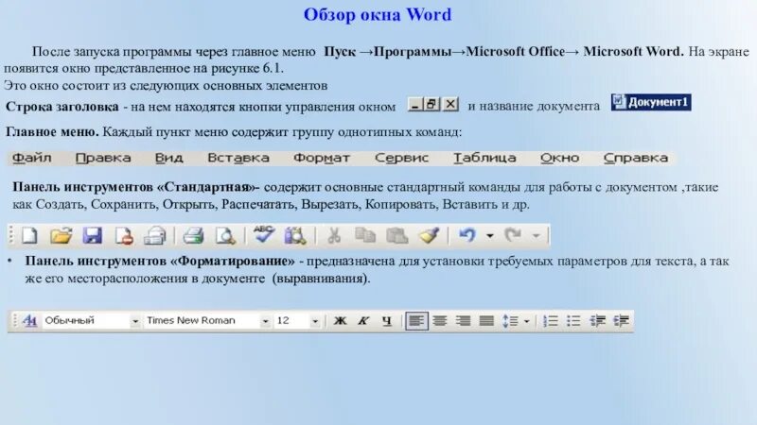Click the E-mail envelope icon

click(155, 235)
